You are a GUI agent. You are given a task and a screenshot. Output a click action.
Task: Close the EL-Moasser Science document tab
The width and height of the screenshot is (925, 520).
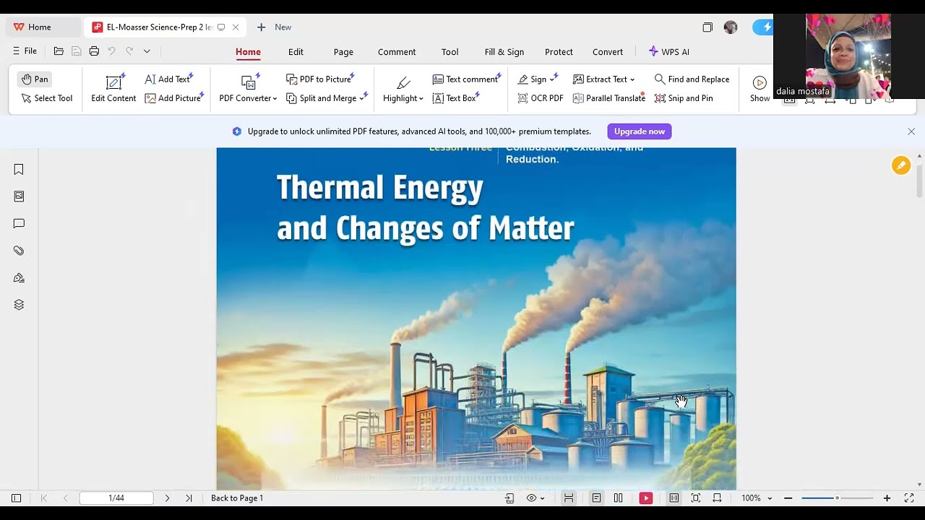[236, 27]
